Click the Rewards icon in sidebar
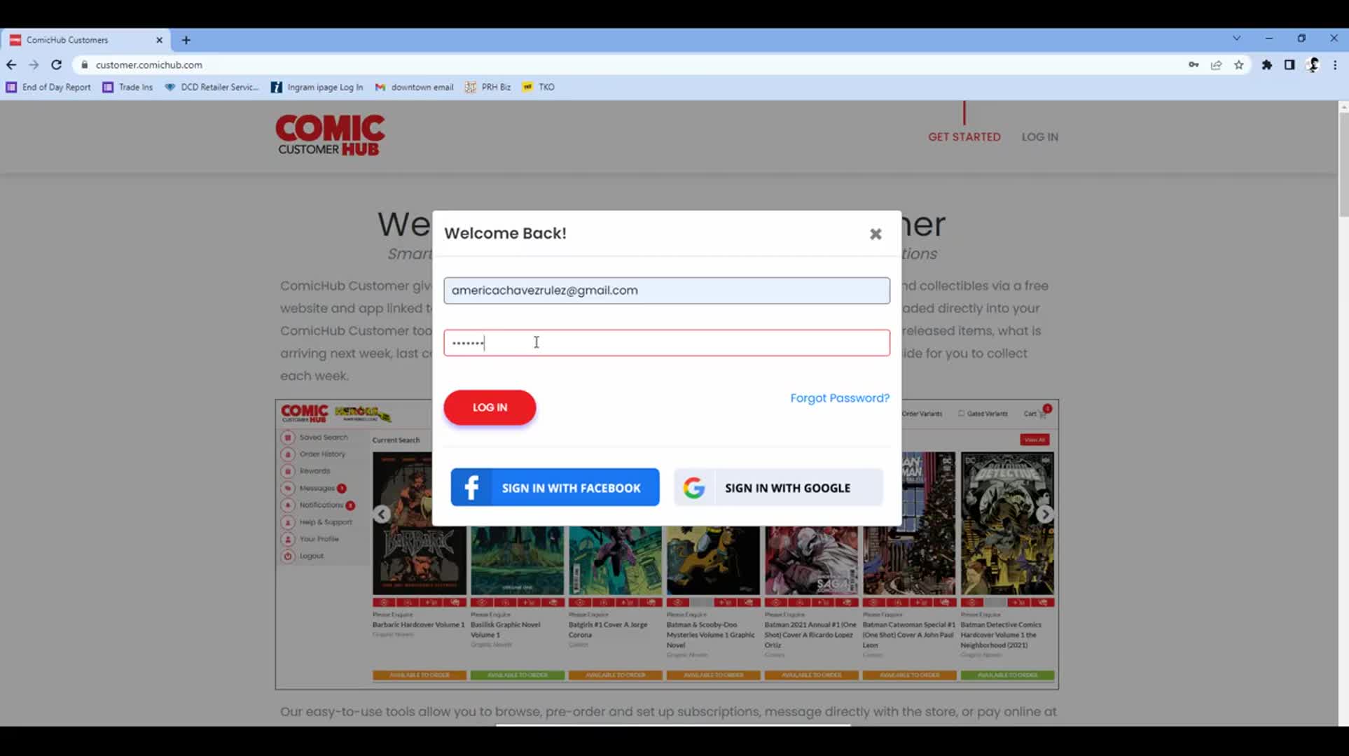The height and width of the screenshot is (756, 1349). click(x=288, y=470)
